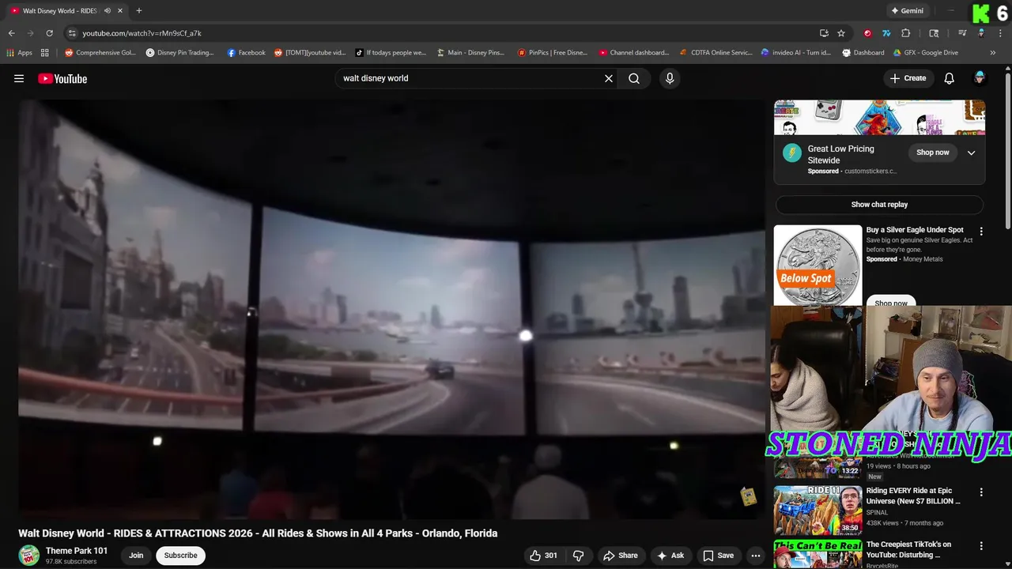This screenshot has height=569, width=1012.
Task: Open the tab groups grid icon in bookmarks bar
Action: pyautogui.click(x=45, y=53)
